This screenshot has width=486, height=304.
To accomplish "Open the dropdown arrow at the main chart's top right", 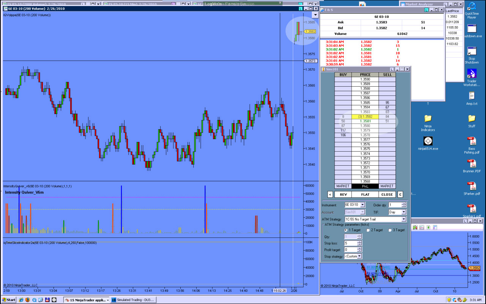I will click(x=315, y=15).
